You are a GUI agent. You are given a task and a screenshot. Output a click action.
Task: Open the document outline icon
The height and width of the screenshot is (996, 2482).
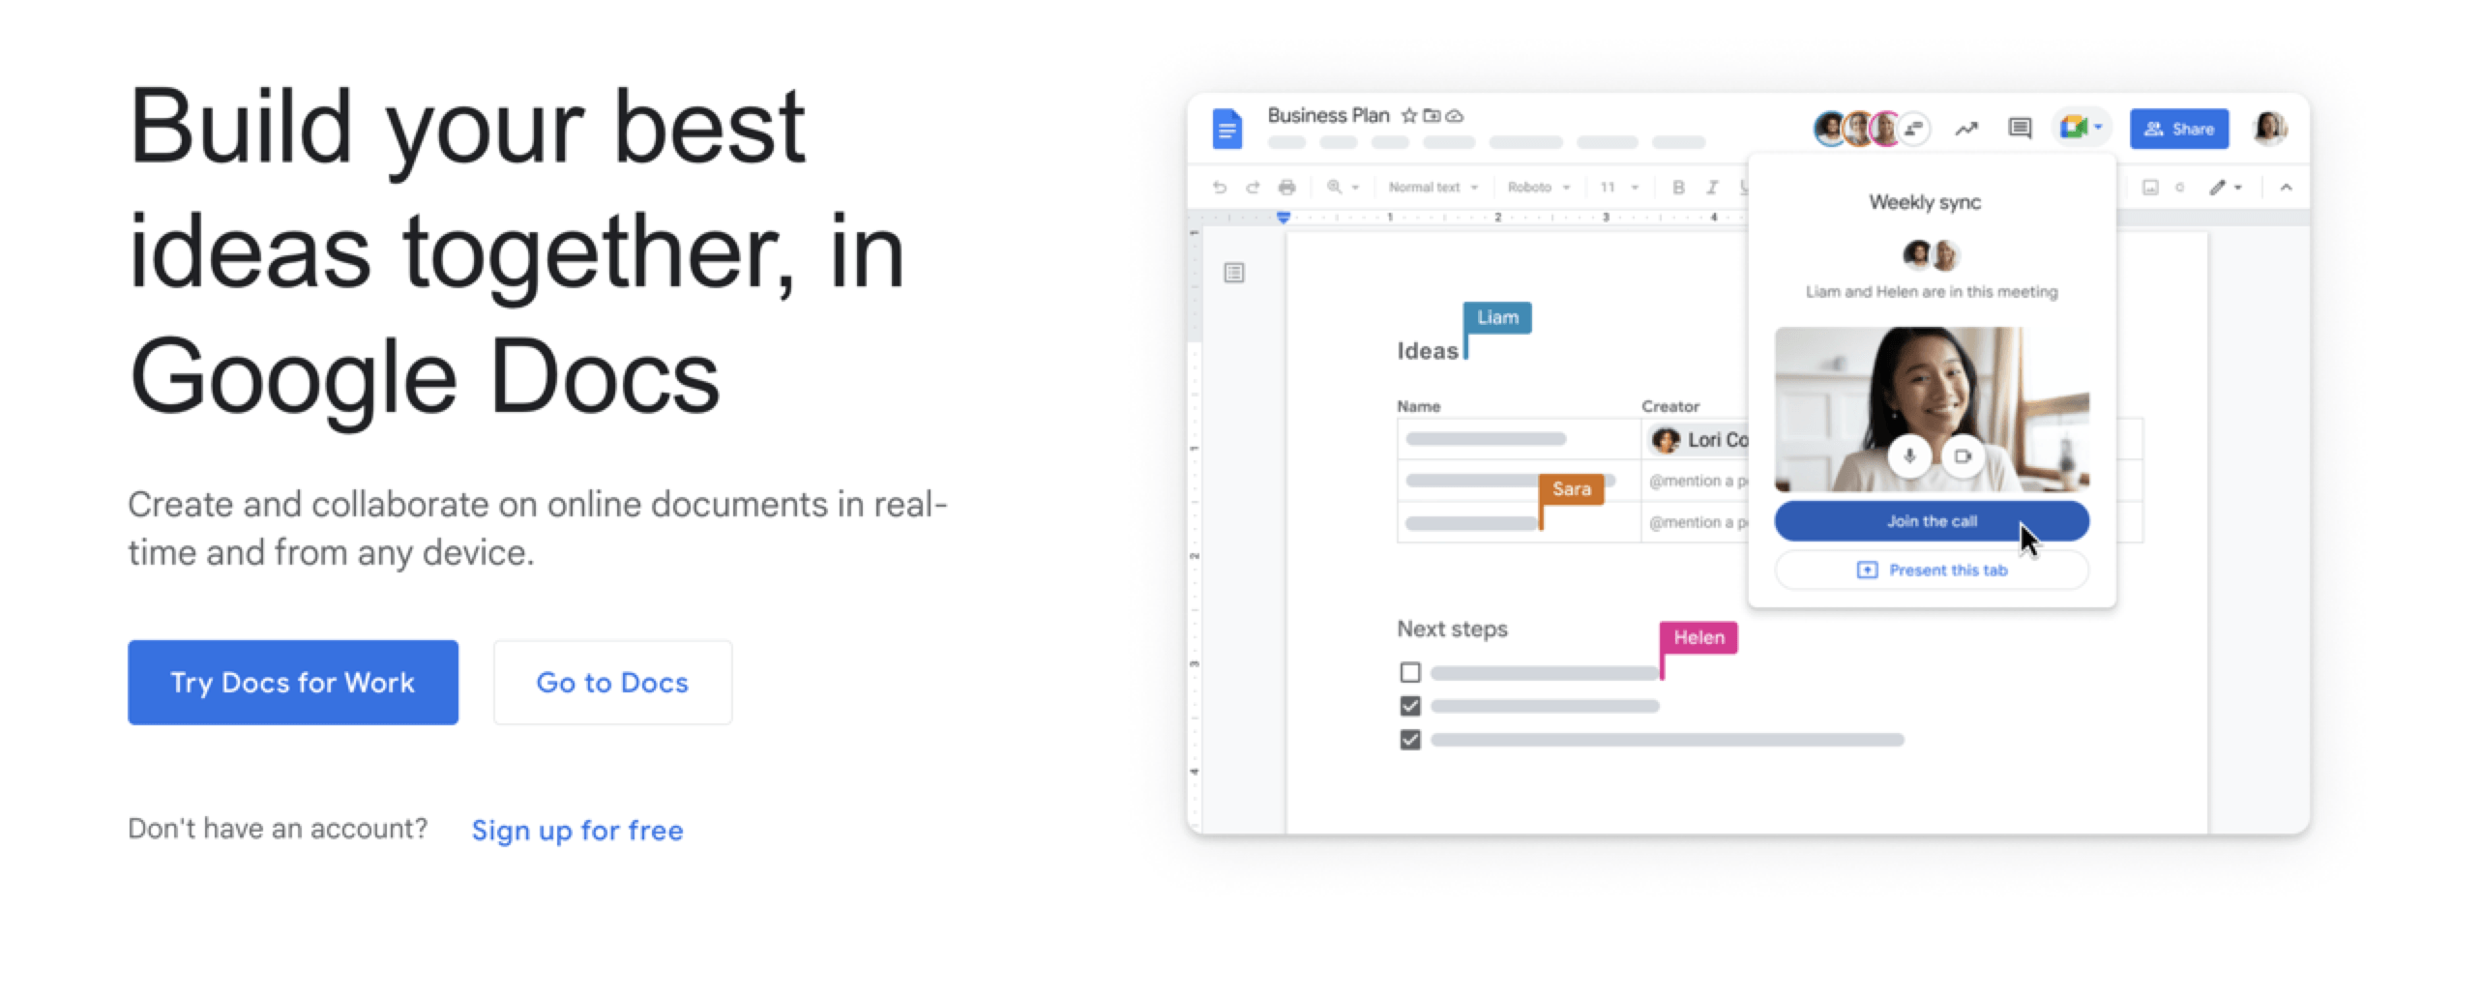pyautogui.click(x=1234, y=273)
